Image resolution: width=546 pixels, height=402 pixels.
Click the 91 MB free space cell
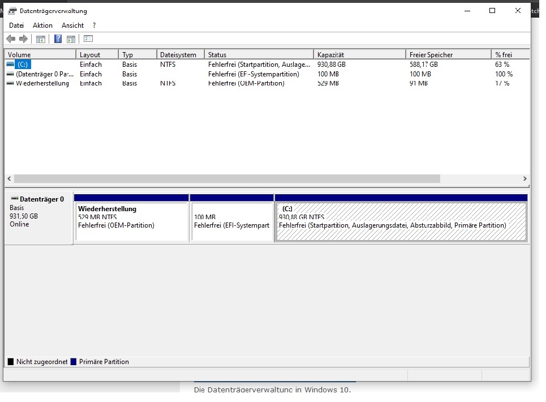[x=419, y=83]
